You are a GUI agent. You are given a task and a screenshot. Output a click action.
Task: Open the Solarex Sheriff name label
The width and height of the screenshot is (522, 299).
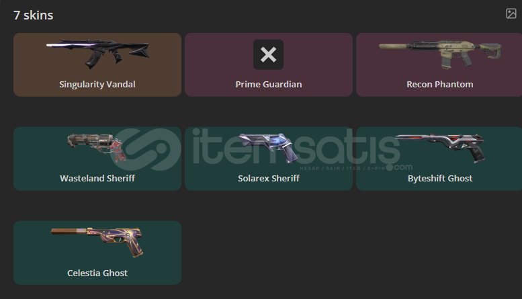[x=269, y=179]
